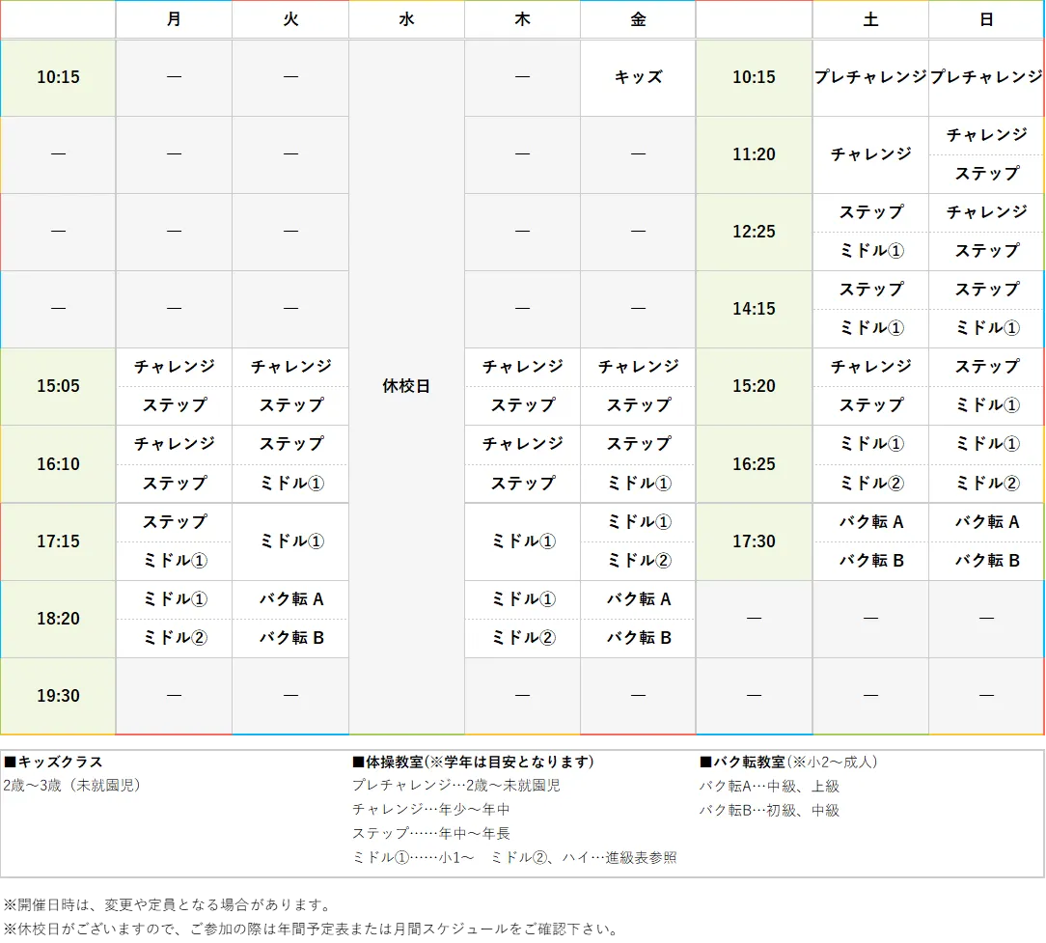Click ステップ on Monday 15:05

(x=174, y=405)
